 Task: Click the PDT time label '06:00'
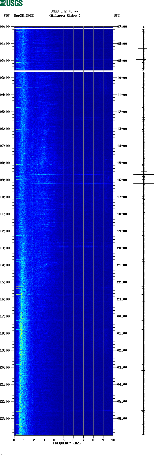(x=5, y=129)
